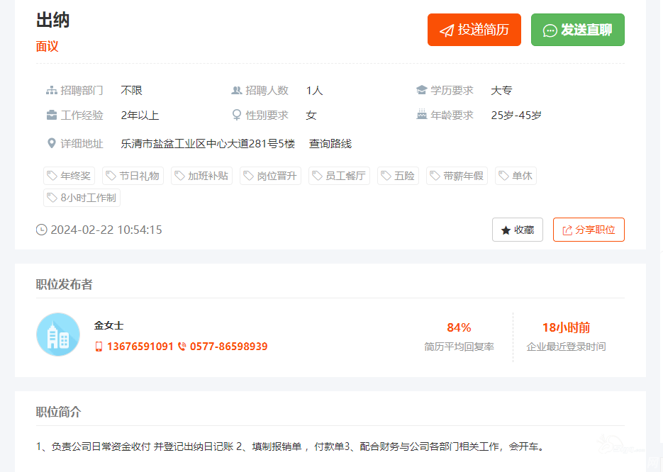Click the experience value 2年以上
Viewport: 663px width, 472px height.
click(x=140, y=116)
